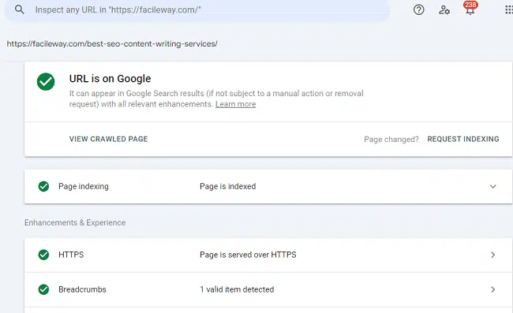
Task: Click REQUEST INDEXING button
Action: 463,140
